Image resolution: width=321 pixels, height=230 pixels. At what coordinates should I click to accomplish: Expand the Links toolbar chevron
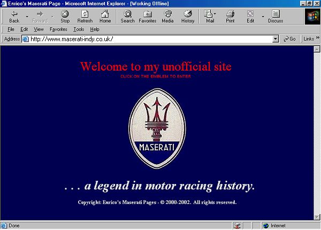[x=317, y=37]
